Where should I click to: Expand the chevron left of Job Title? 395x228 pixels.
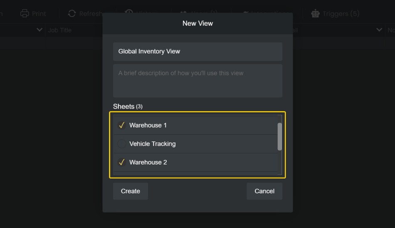[39, 30]
